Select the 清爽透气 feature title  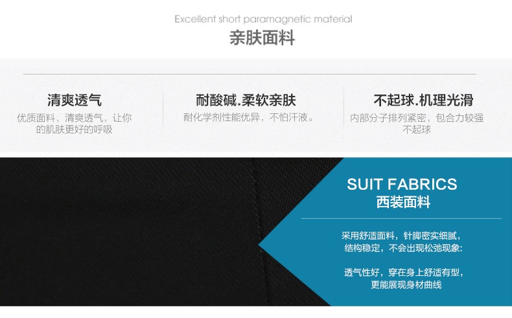pos(75,100)
